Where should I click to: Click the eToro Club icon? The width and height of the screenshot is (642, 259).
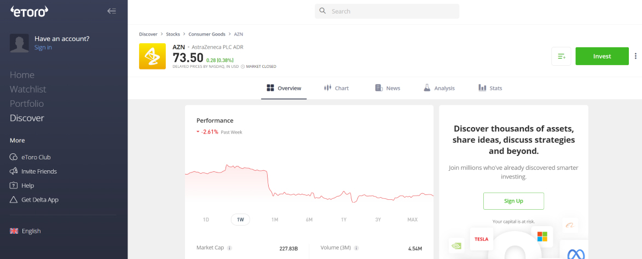[x=14, y=157]
